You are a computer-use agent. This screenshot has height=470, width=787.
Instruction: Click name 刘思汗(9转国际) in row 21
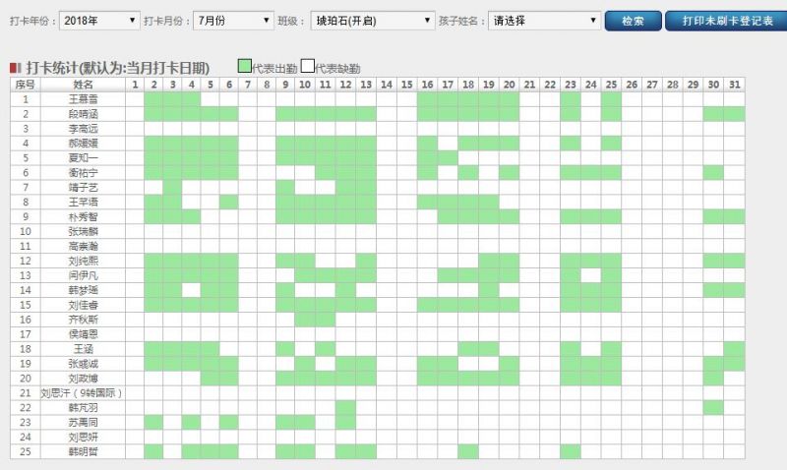coord(82,392)
